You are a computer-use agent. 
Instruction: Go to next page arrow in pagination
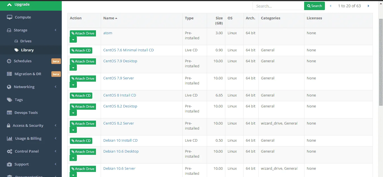[368, 6]
